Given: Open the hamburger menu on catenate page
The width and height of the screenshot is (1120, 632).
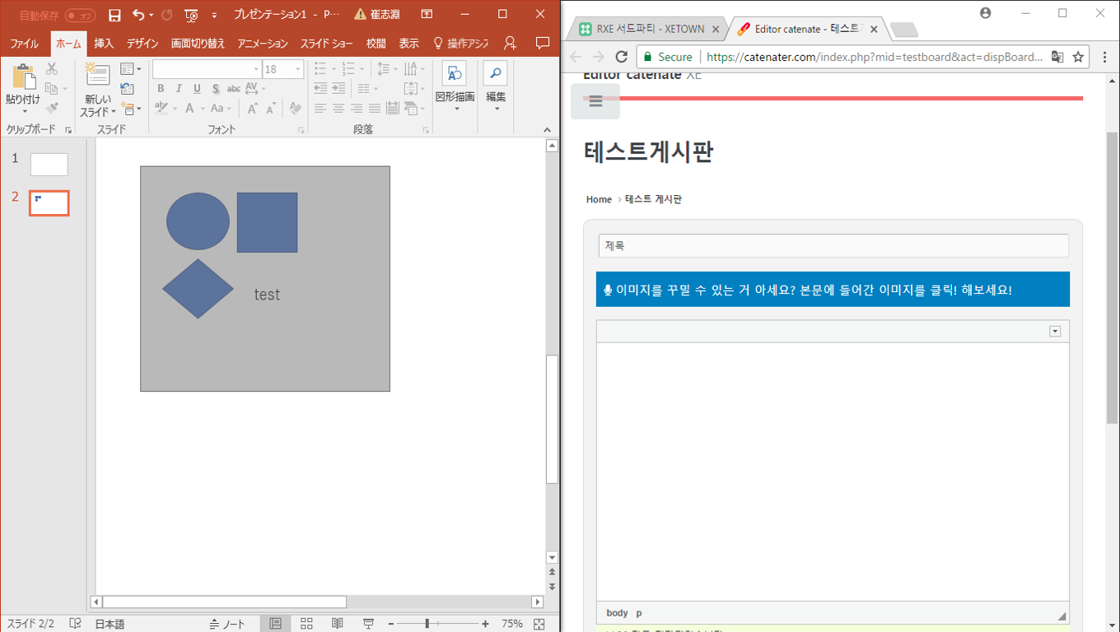Looking at the screenshot, I should 595,101.
